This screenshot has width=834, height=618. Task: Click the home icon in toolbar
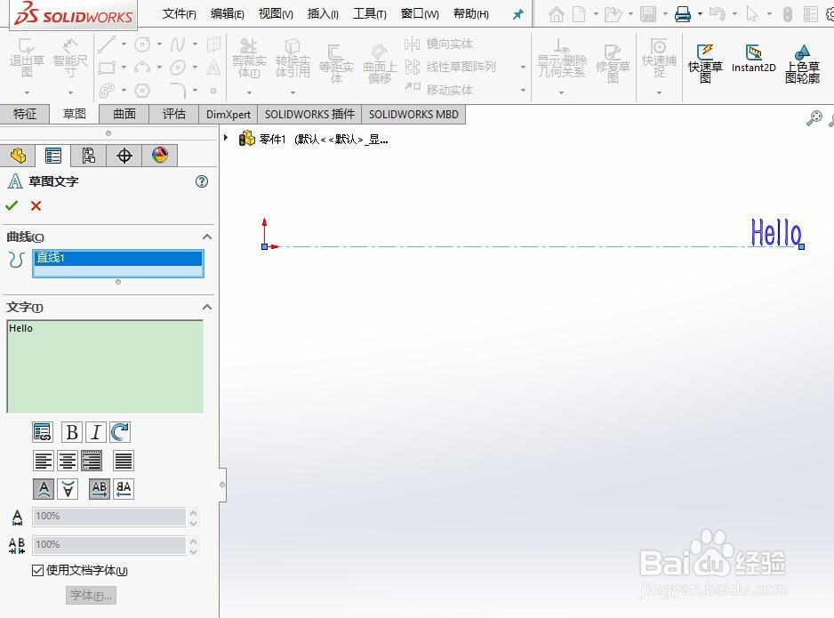557,14
